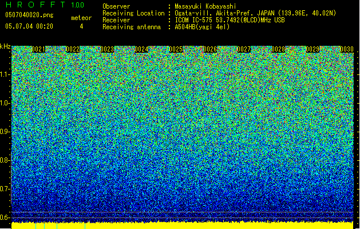Click the 0.6 frequency axis label
Image resolution: width=360 pixels, height=229 pixels.
(x=5, y=218)
